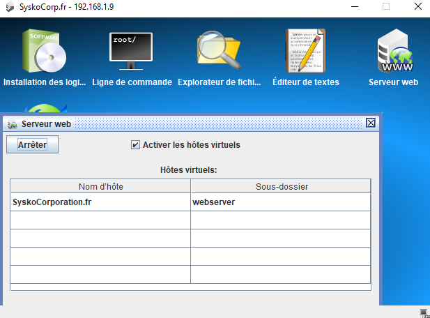The image size is (430, 318).
Task: Click the network status icon at bottom right
Action: (x=423, y=312)
